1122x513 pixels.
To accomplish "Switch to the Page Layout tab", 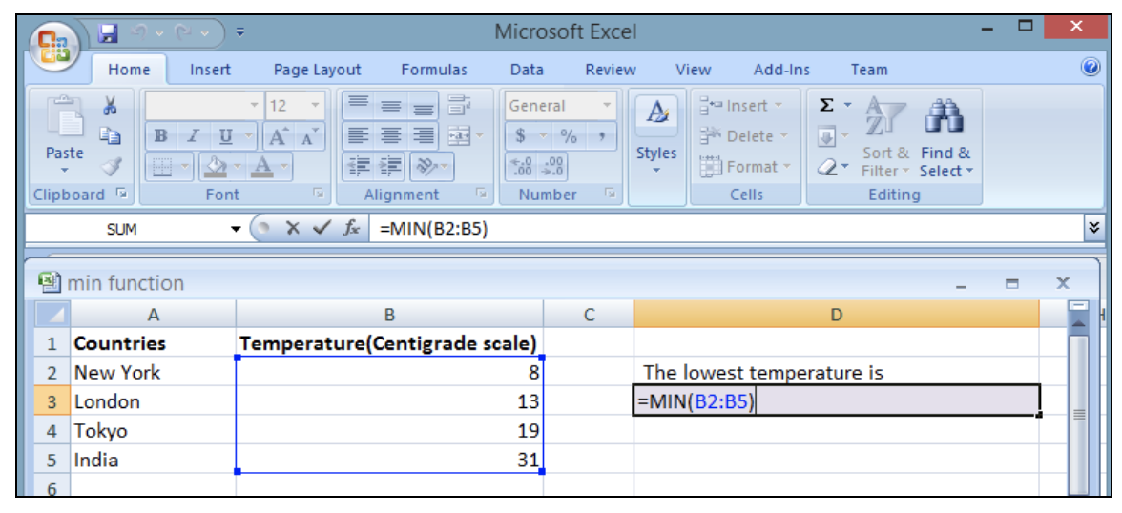I will pyautogui.click(x=318, y=70).
